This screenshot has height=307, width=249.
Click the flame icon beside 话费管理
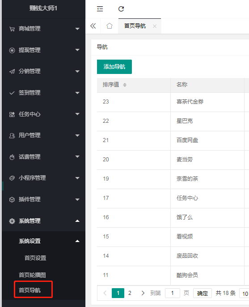coord(12,157)
